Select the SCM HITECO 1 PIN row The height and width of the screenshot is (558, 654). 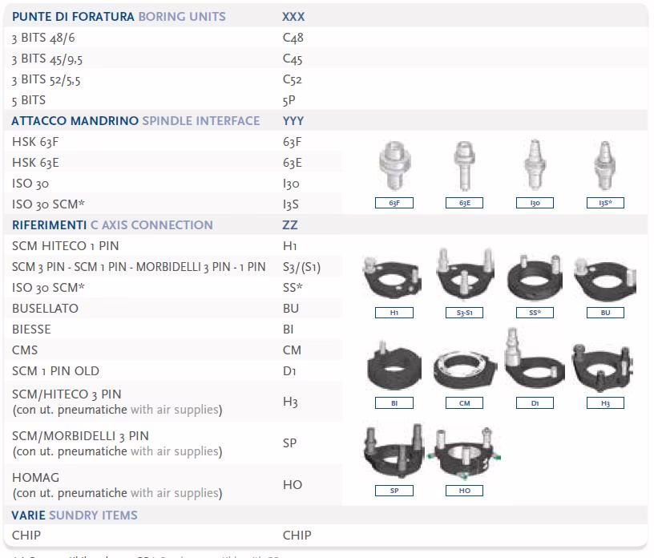(x=65, y=246)
